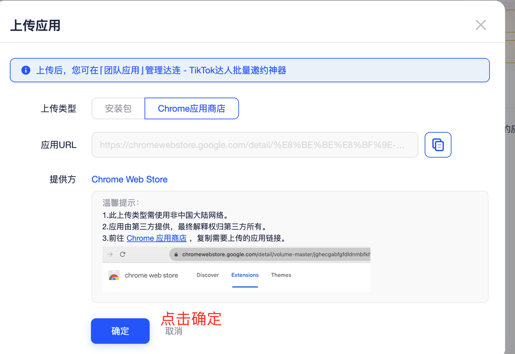
Task: Click the paste icon next to 应用URL
Action: pos(438,145)
